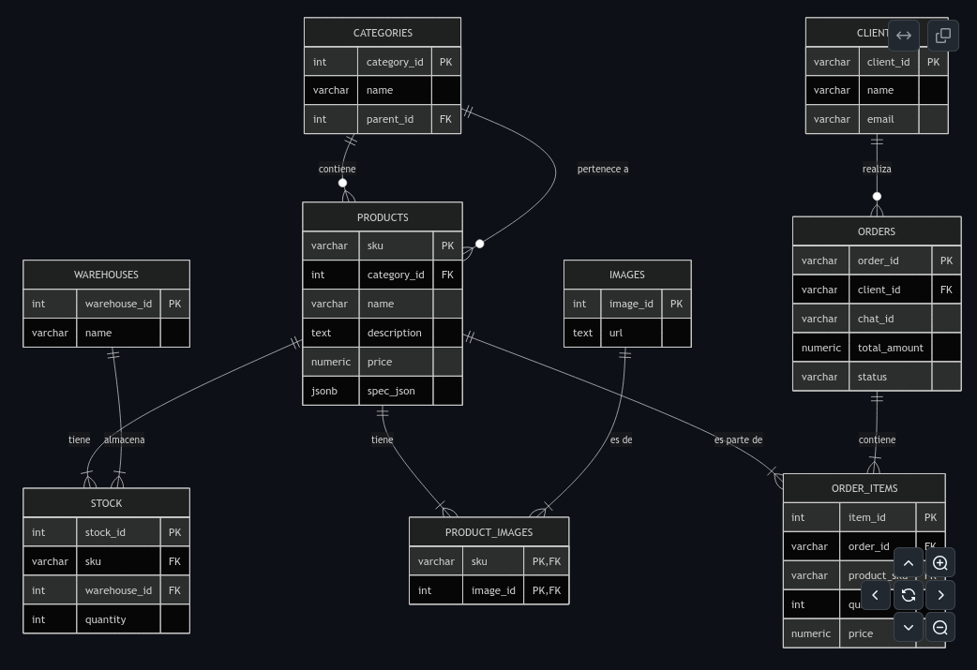Select sku field in PRODUCT_IMAGES table
This screenshot has height=670, width=977.
tap(489, 561)
